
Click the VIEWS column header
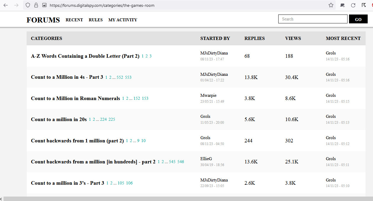click(293, 38)
